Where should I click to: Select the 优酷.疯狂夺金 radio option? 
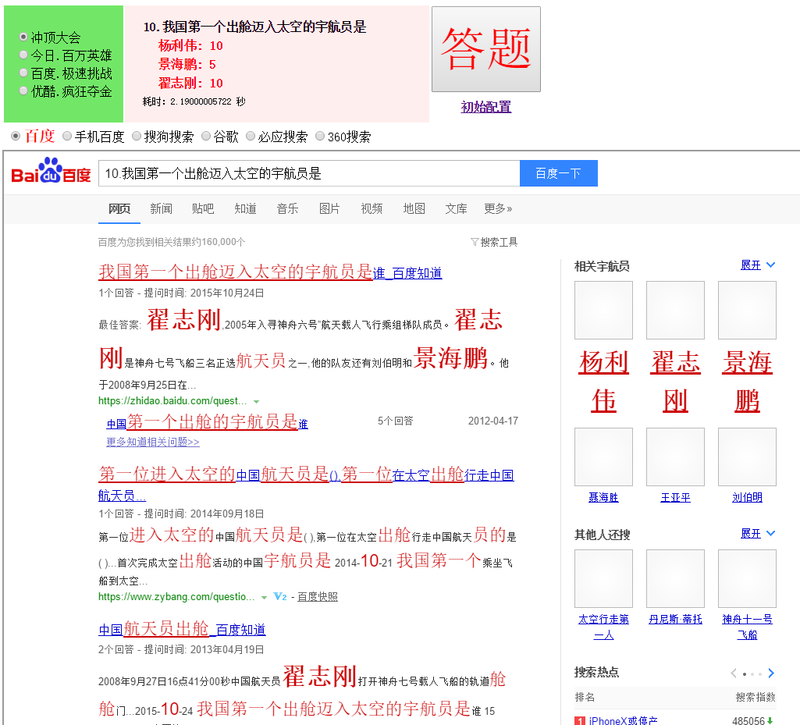[23, 91]
